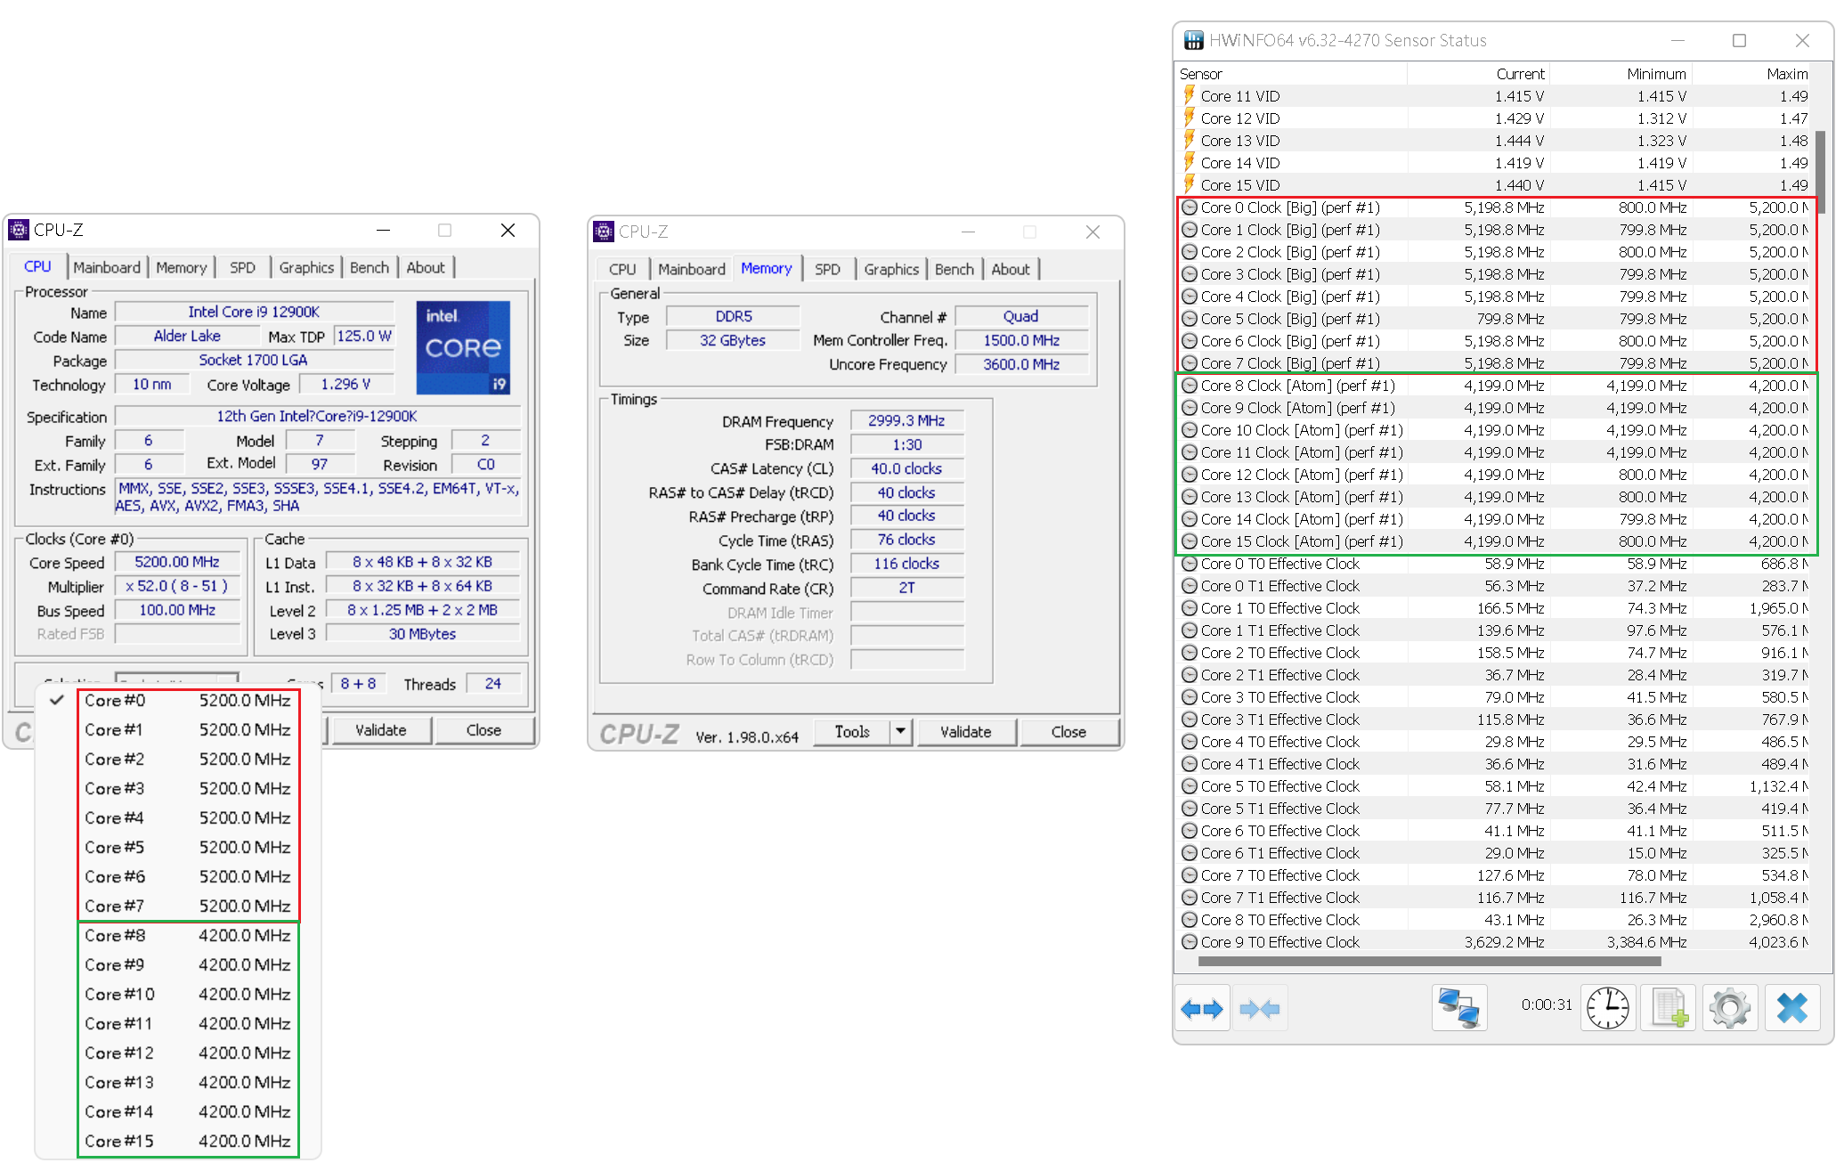Viewport: 1844px width, 1171px height.
Task: Click Validate button in left CPU-Z window
Action: (x=381, y=730)
